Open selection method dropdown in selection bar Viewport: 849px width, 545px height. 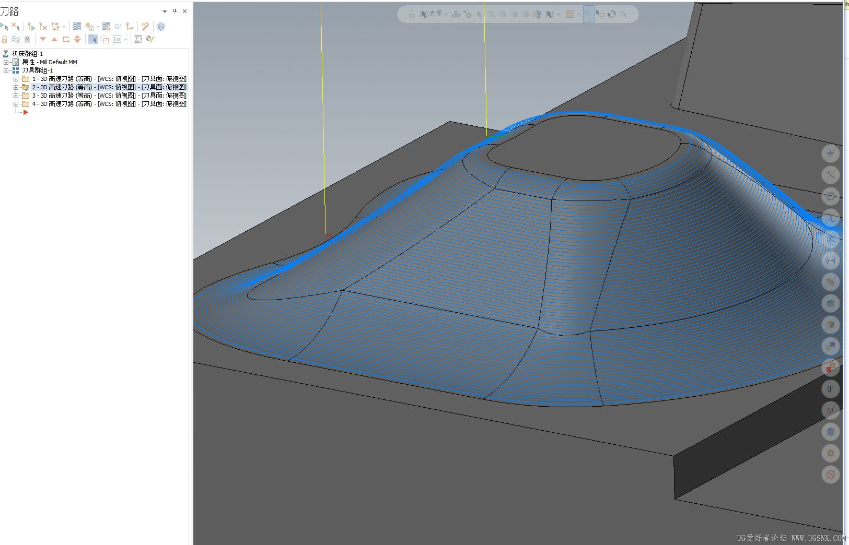[x=559, y=14]
